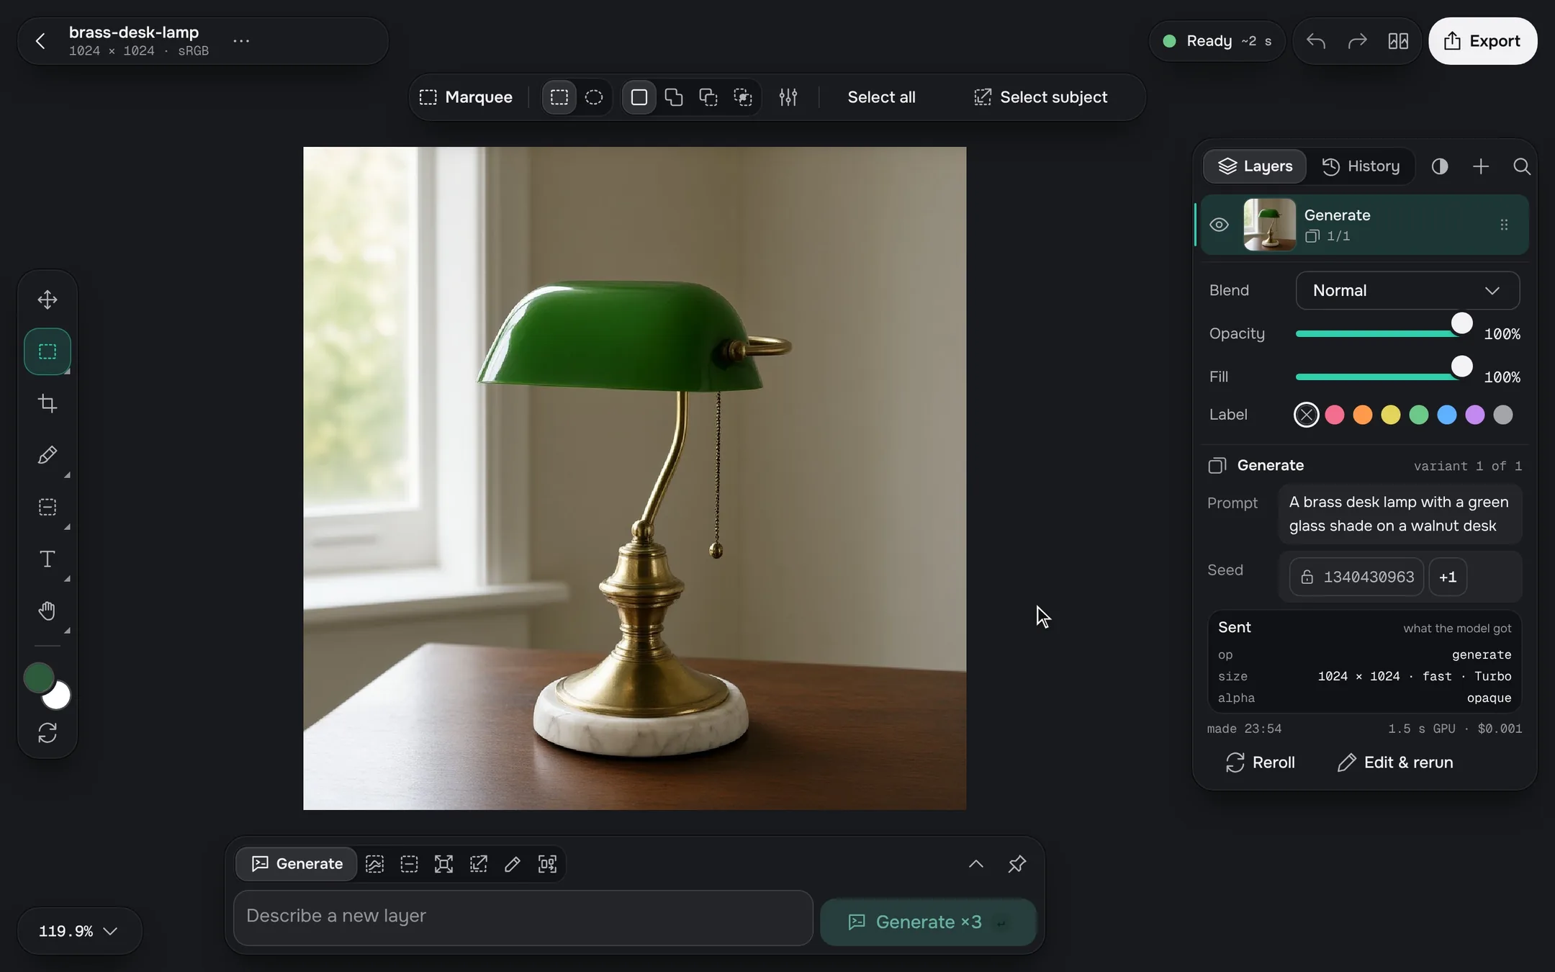Add a new layer with plus icon
The height and width of the screenshot is (972, 1555).
(x=1481, y=166)
